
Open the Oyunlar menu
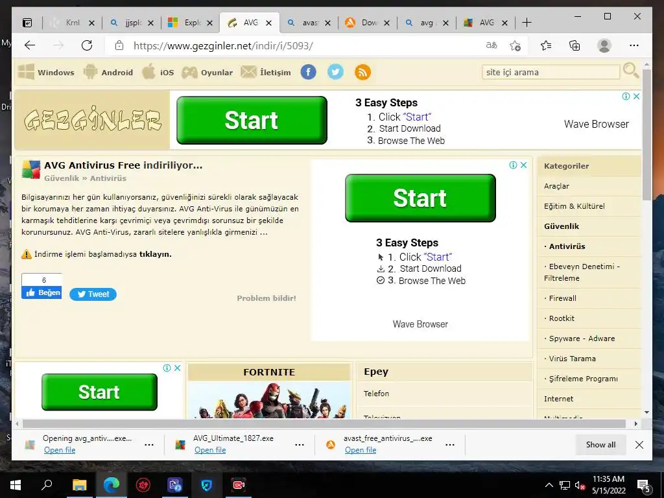click(x=207, y=72)
